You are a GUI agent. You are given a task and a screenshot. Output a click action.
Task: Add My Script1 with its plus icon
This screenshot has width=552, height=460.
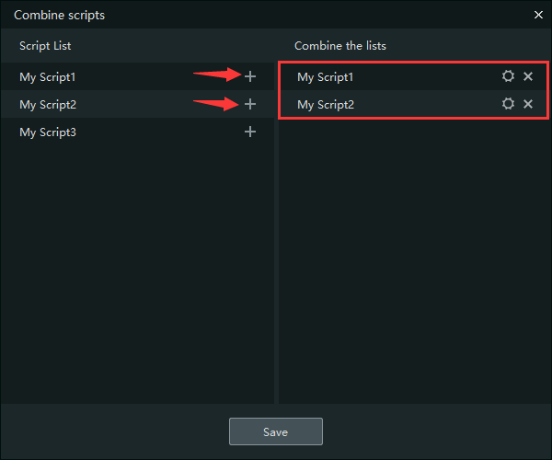(250, 76)
